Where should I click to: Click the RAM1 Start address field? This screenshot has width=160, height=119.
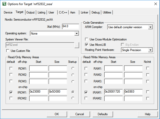(x=114, y=68)
